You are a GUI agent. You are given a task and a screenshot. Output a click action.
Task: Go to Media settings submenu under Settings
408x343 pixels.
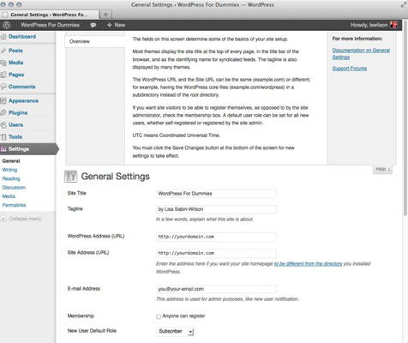pyautogui.click(x=9, y=196)
